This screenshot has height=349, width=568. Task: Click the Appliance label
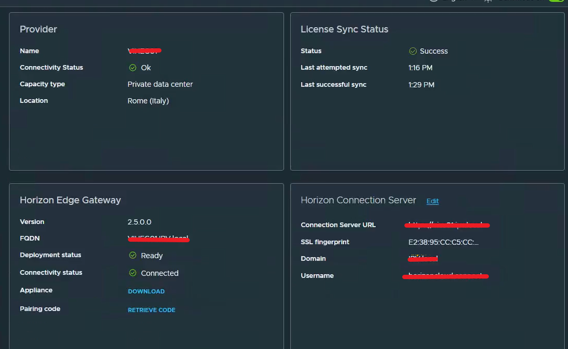click(x=36, y=290)
